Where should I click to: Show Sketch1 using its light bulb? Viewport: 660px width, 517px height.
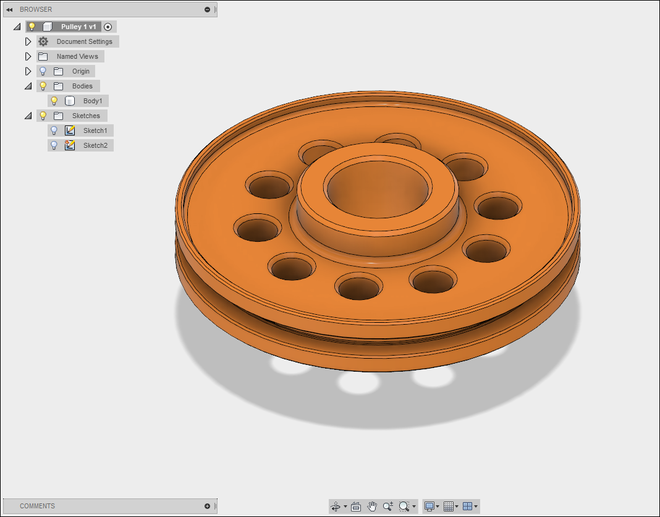pyautogui.click(x=54, y=130)
